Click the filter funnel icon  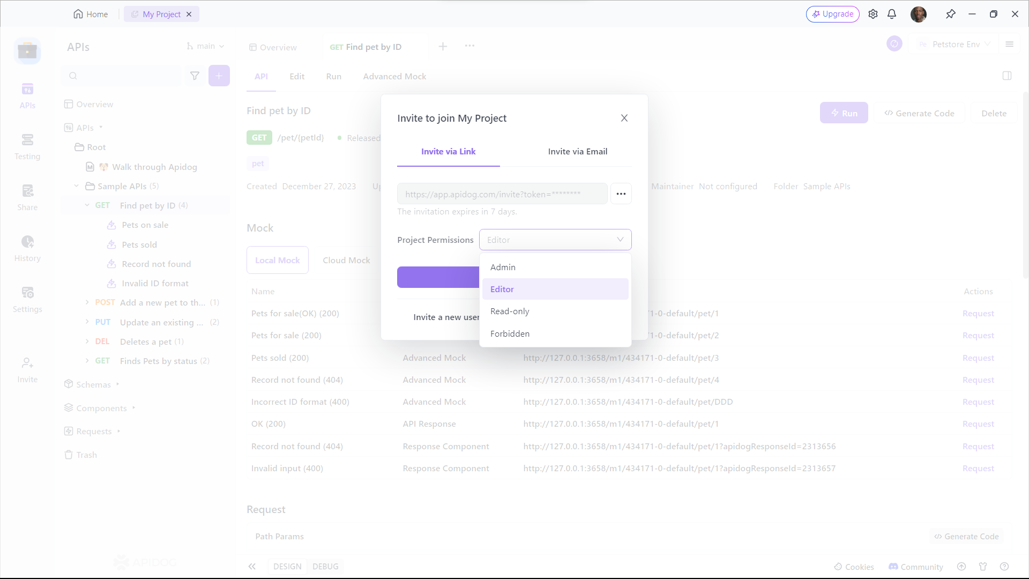[195, 76]
